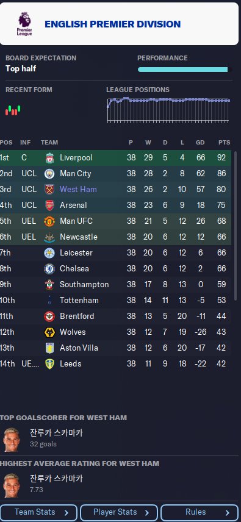Click the Newcastle club crest
This screenshot has width=241, height=522.
click(49, 237)
